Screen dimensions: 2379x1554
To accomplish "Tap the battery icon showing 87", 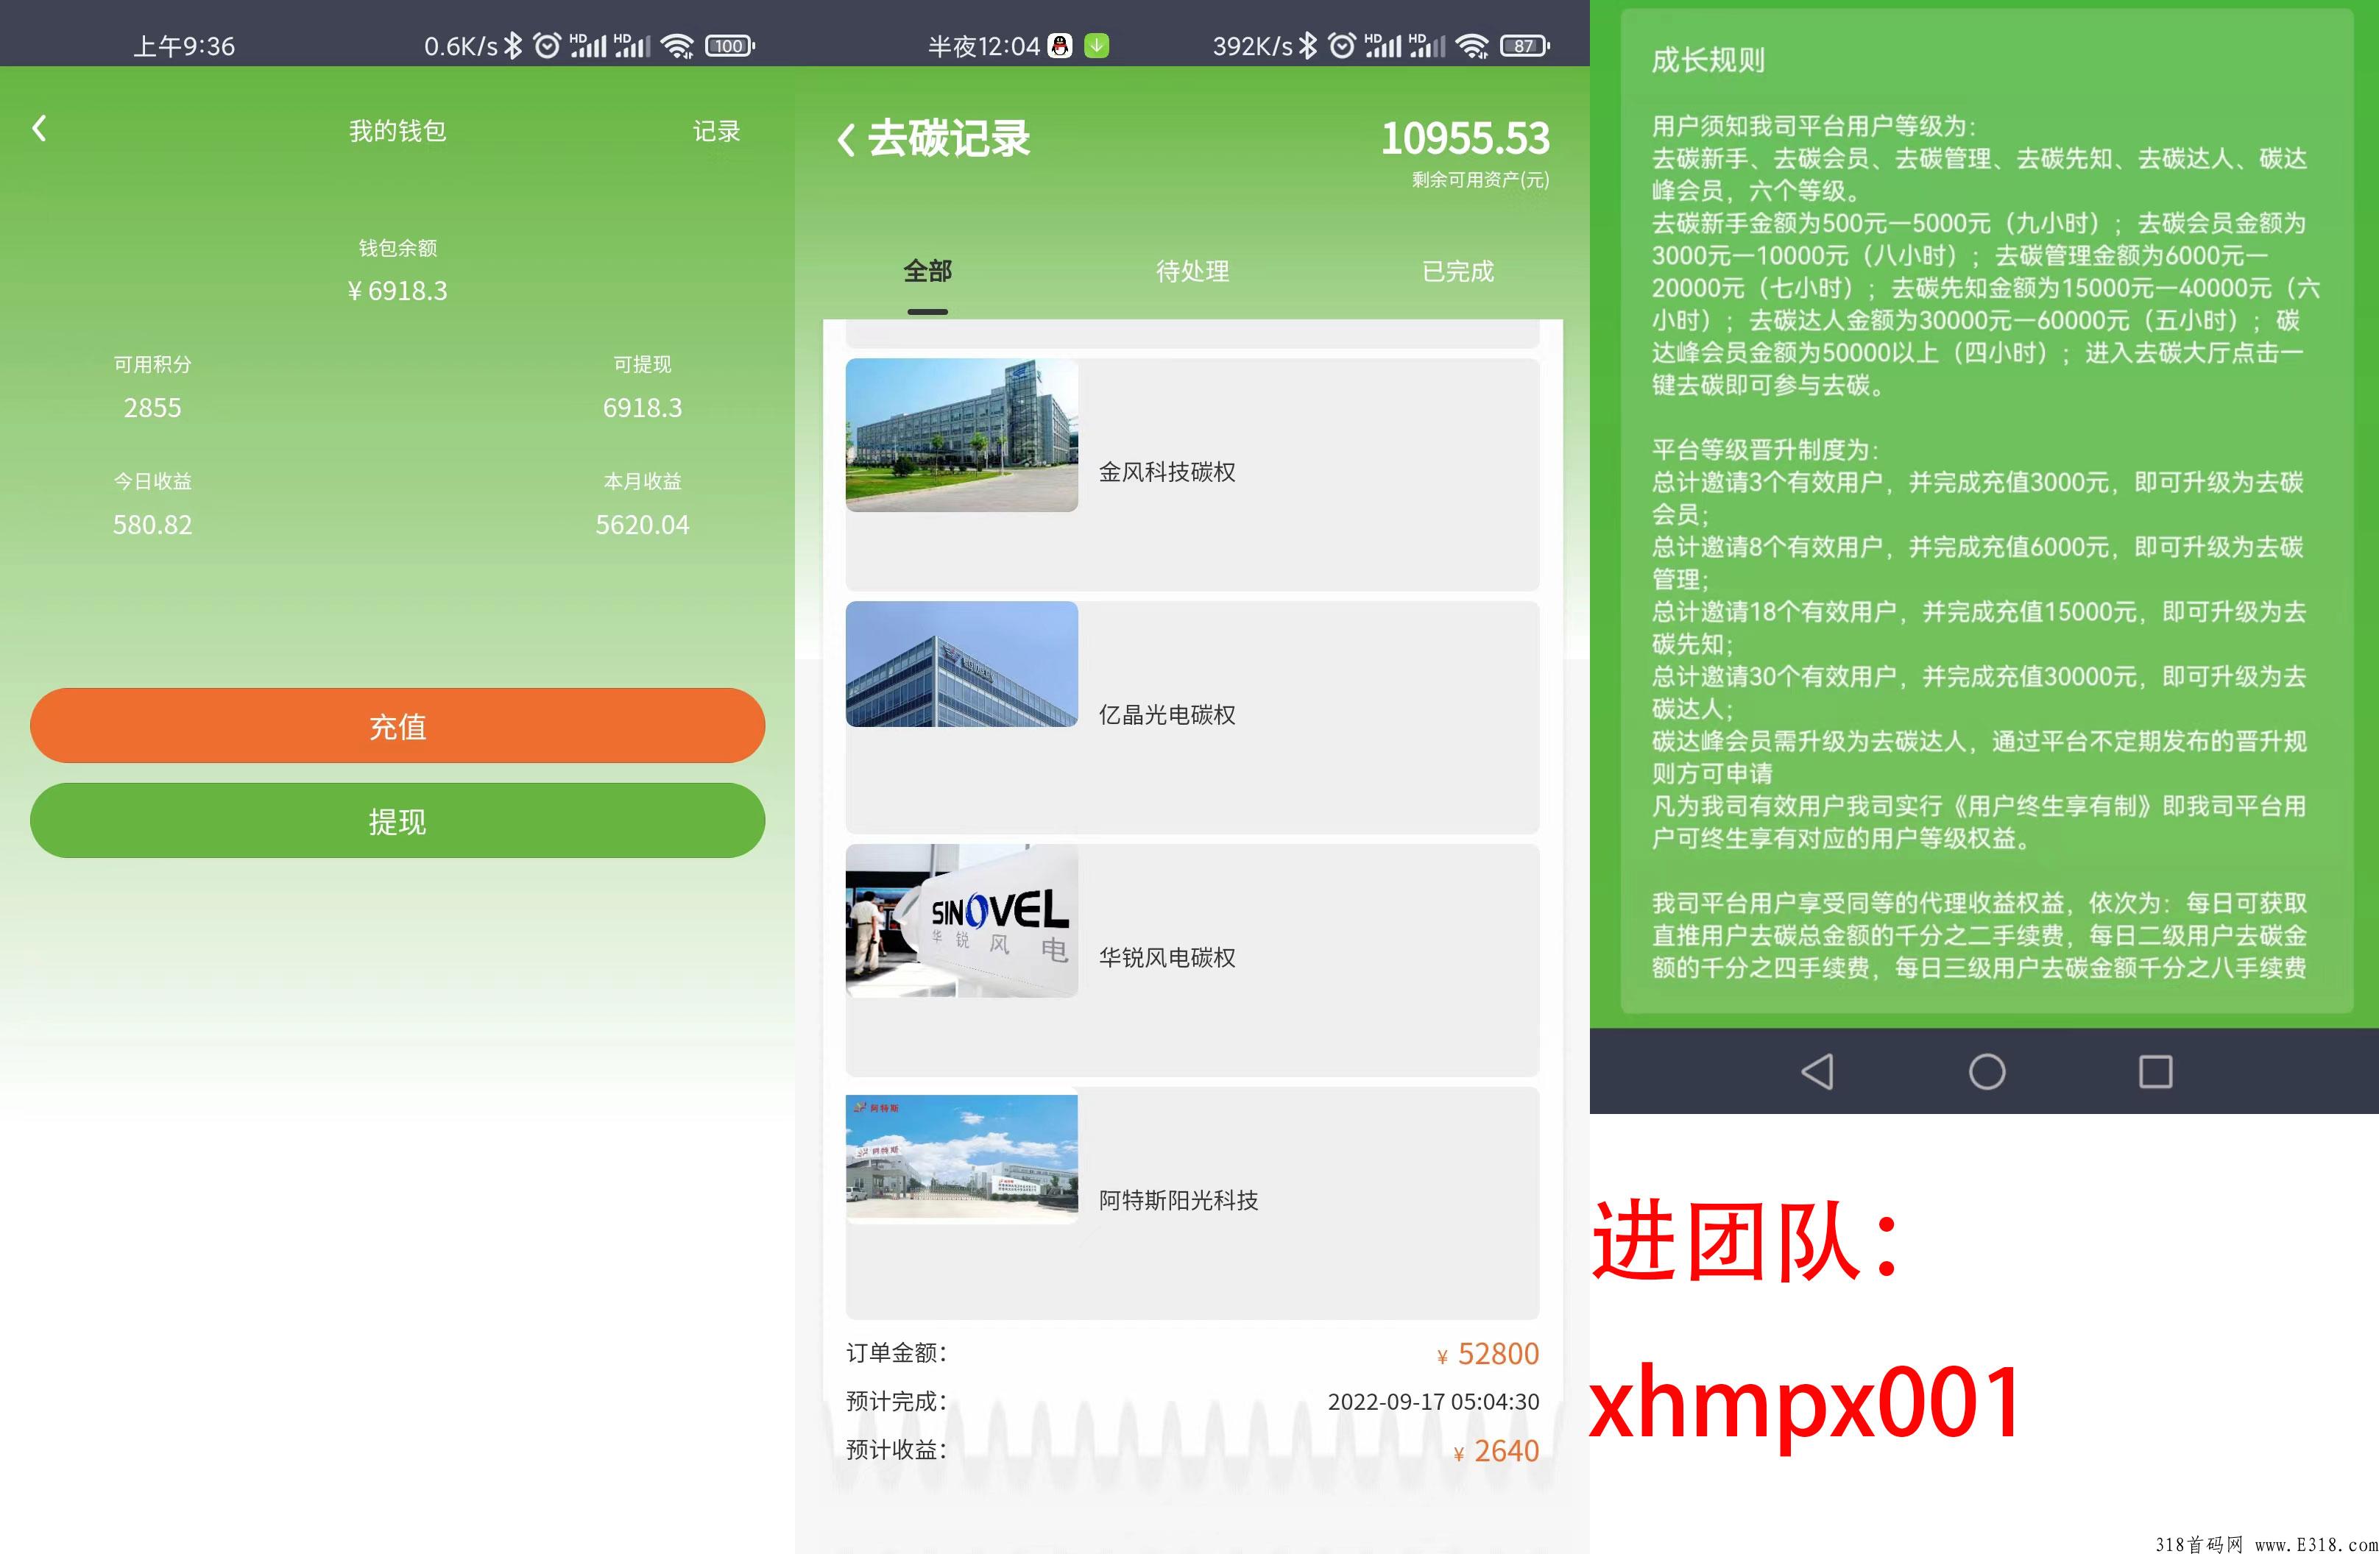I will point(1524,45).
